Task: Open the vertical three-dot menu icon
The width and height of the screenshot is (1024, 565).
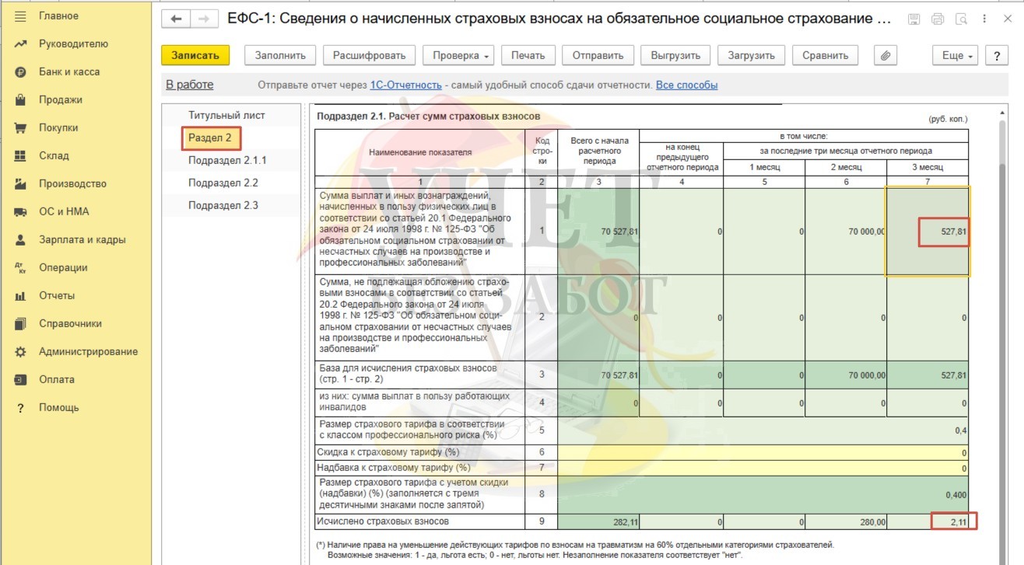Action: [984, 19]
